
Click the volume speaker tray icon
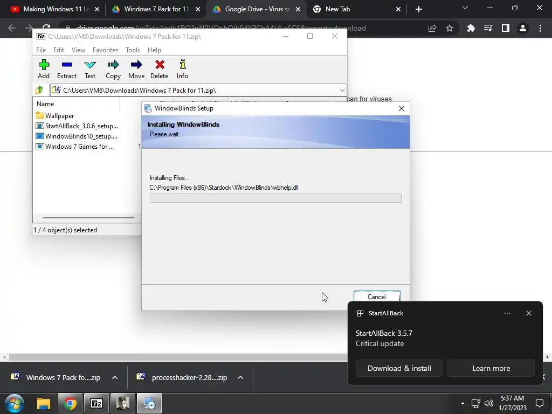(488, 403)
